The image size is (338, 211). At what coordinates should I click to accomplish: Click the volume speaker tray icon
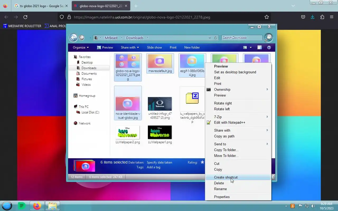coord(313,206)
